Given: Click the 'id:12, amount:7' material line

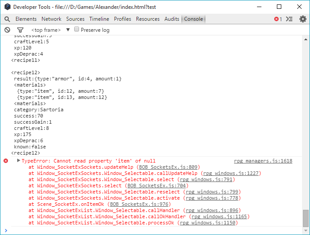Looking at the screenshot, I should click(x=60, y=91).
